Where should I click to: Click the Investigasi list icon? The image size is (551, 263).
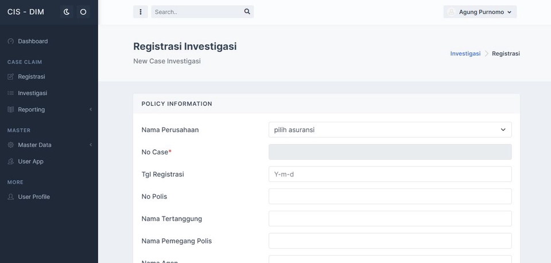10,93
